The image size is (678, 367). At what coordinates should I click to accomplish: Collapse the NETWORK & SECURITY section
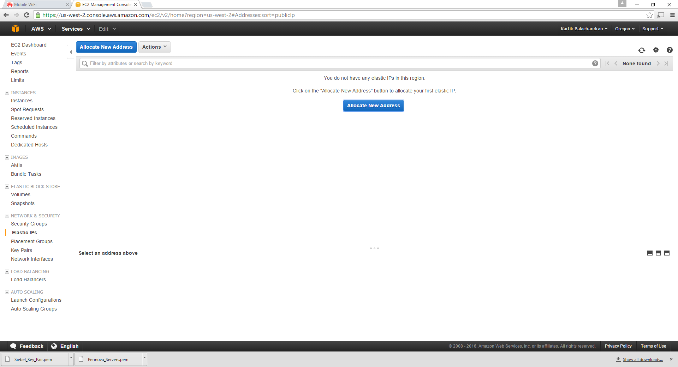[x=7, y=216]
